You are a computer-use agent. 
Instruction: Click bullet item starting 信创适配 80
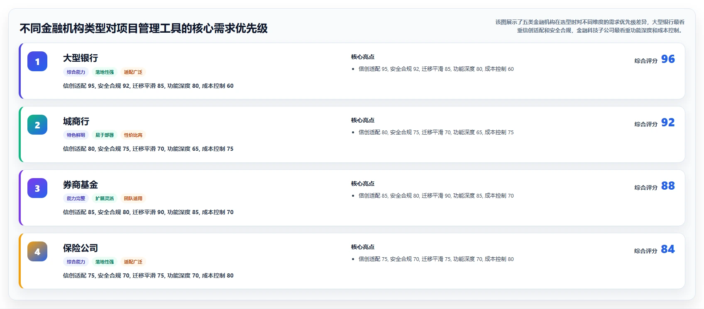(x=436, y=133)
